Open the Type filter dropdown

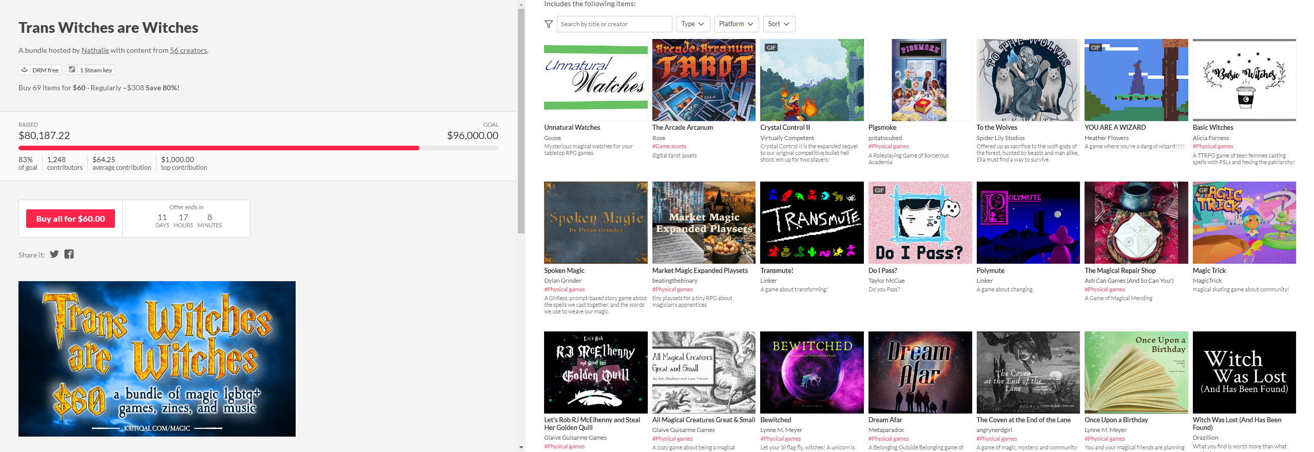coord(692,24)
